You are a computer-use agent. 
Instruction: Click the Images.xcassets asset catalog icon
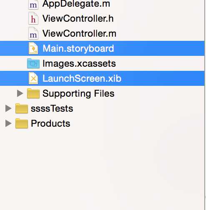[x=33, y=63]
